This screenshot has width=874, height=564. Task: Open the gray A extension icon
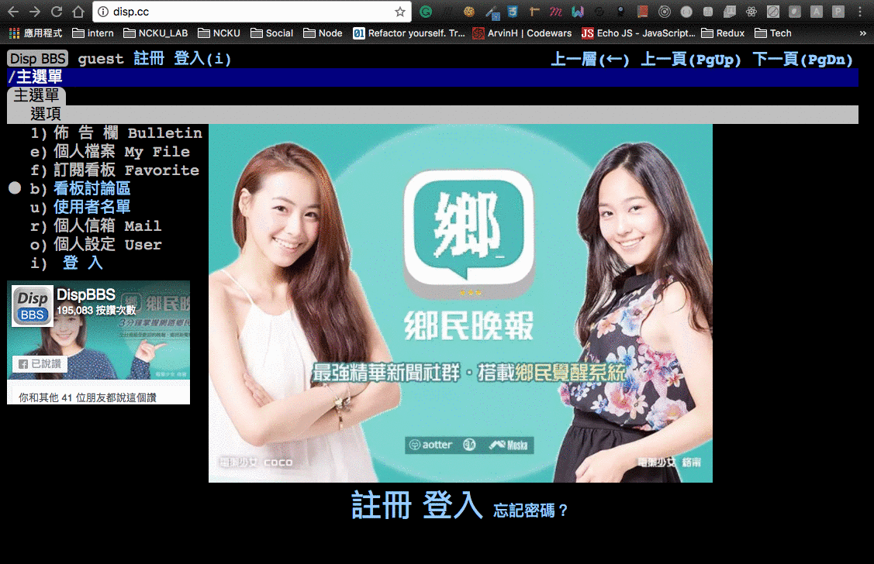817,12
